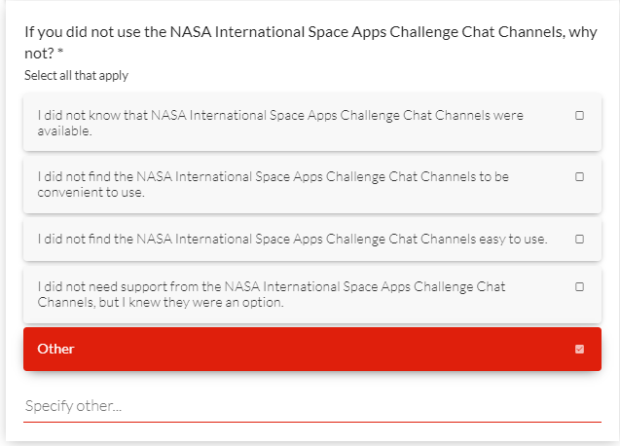This screenshot has width=620, height=446.
Task: Select 'did not need support' option text
Action: point(271,287)
